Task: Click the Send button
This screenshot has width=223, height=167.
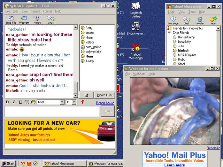Action: pyautogui.click(x=108, y=111)
